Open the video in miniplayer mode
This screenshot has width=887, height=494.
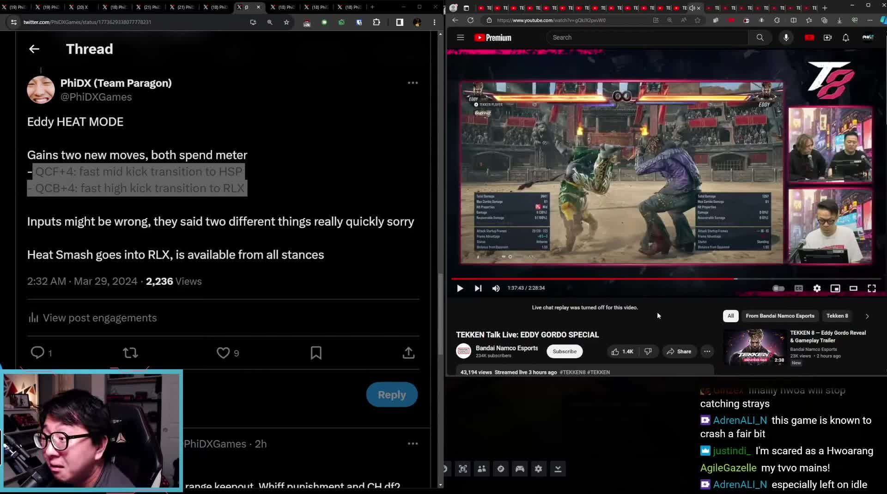(x=835, y=288)
